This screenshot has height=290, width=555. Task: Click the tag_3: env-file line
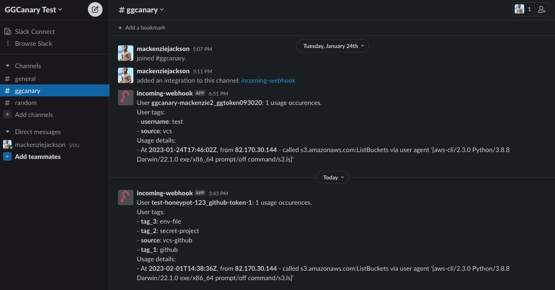click(159, 221)
